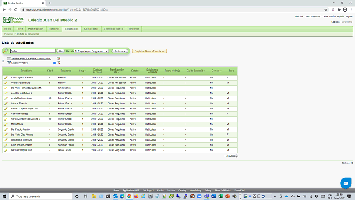Remove the saved report with the red X
This screenshot has width=355, height=200.
(59, 58)
